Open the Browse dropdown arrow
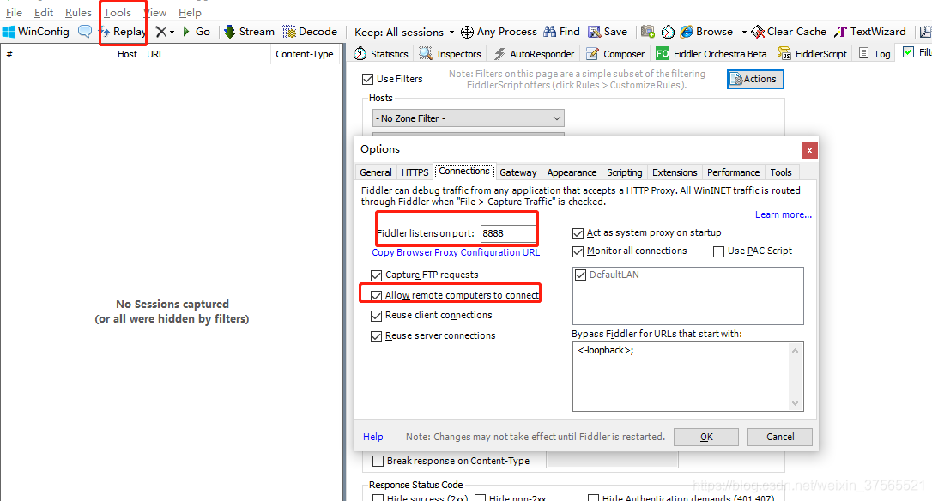Viewport: 932px width, 501px height. [x=743, y=32]
